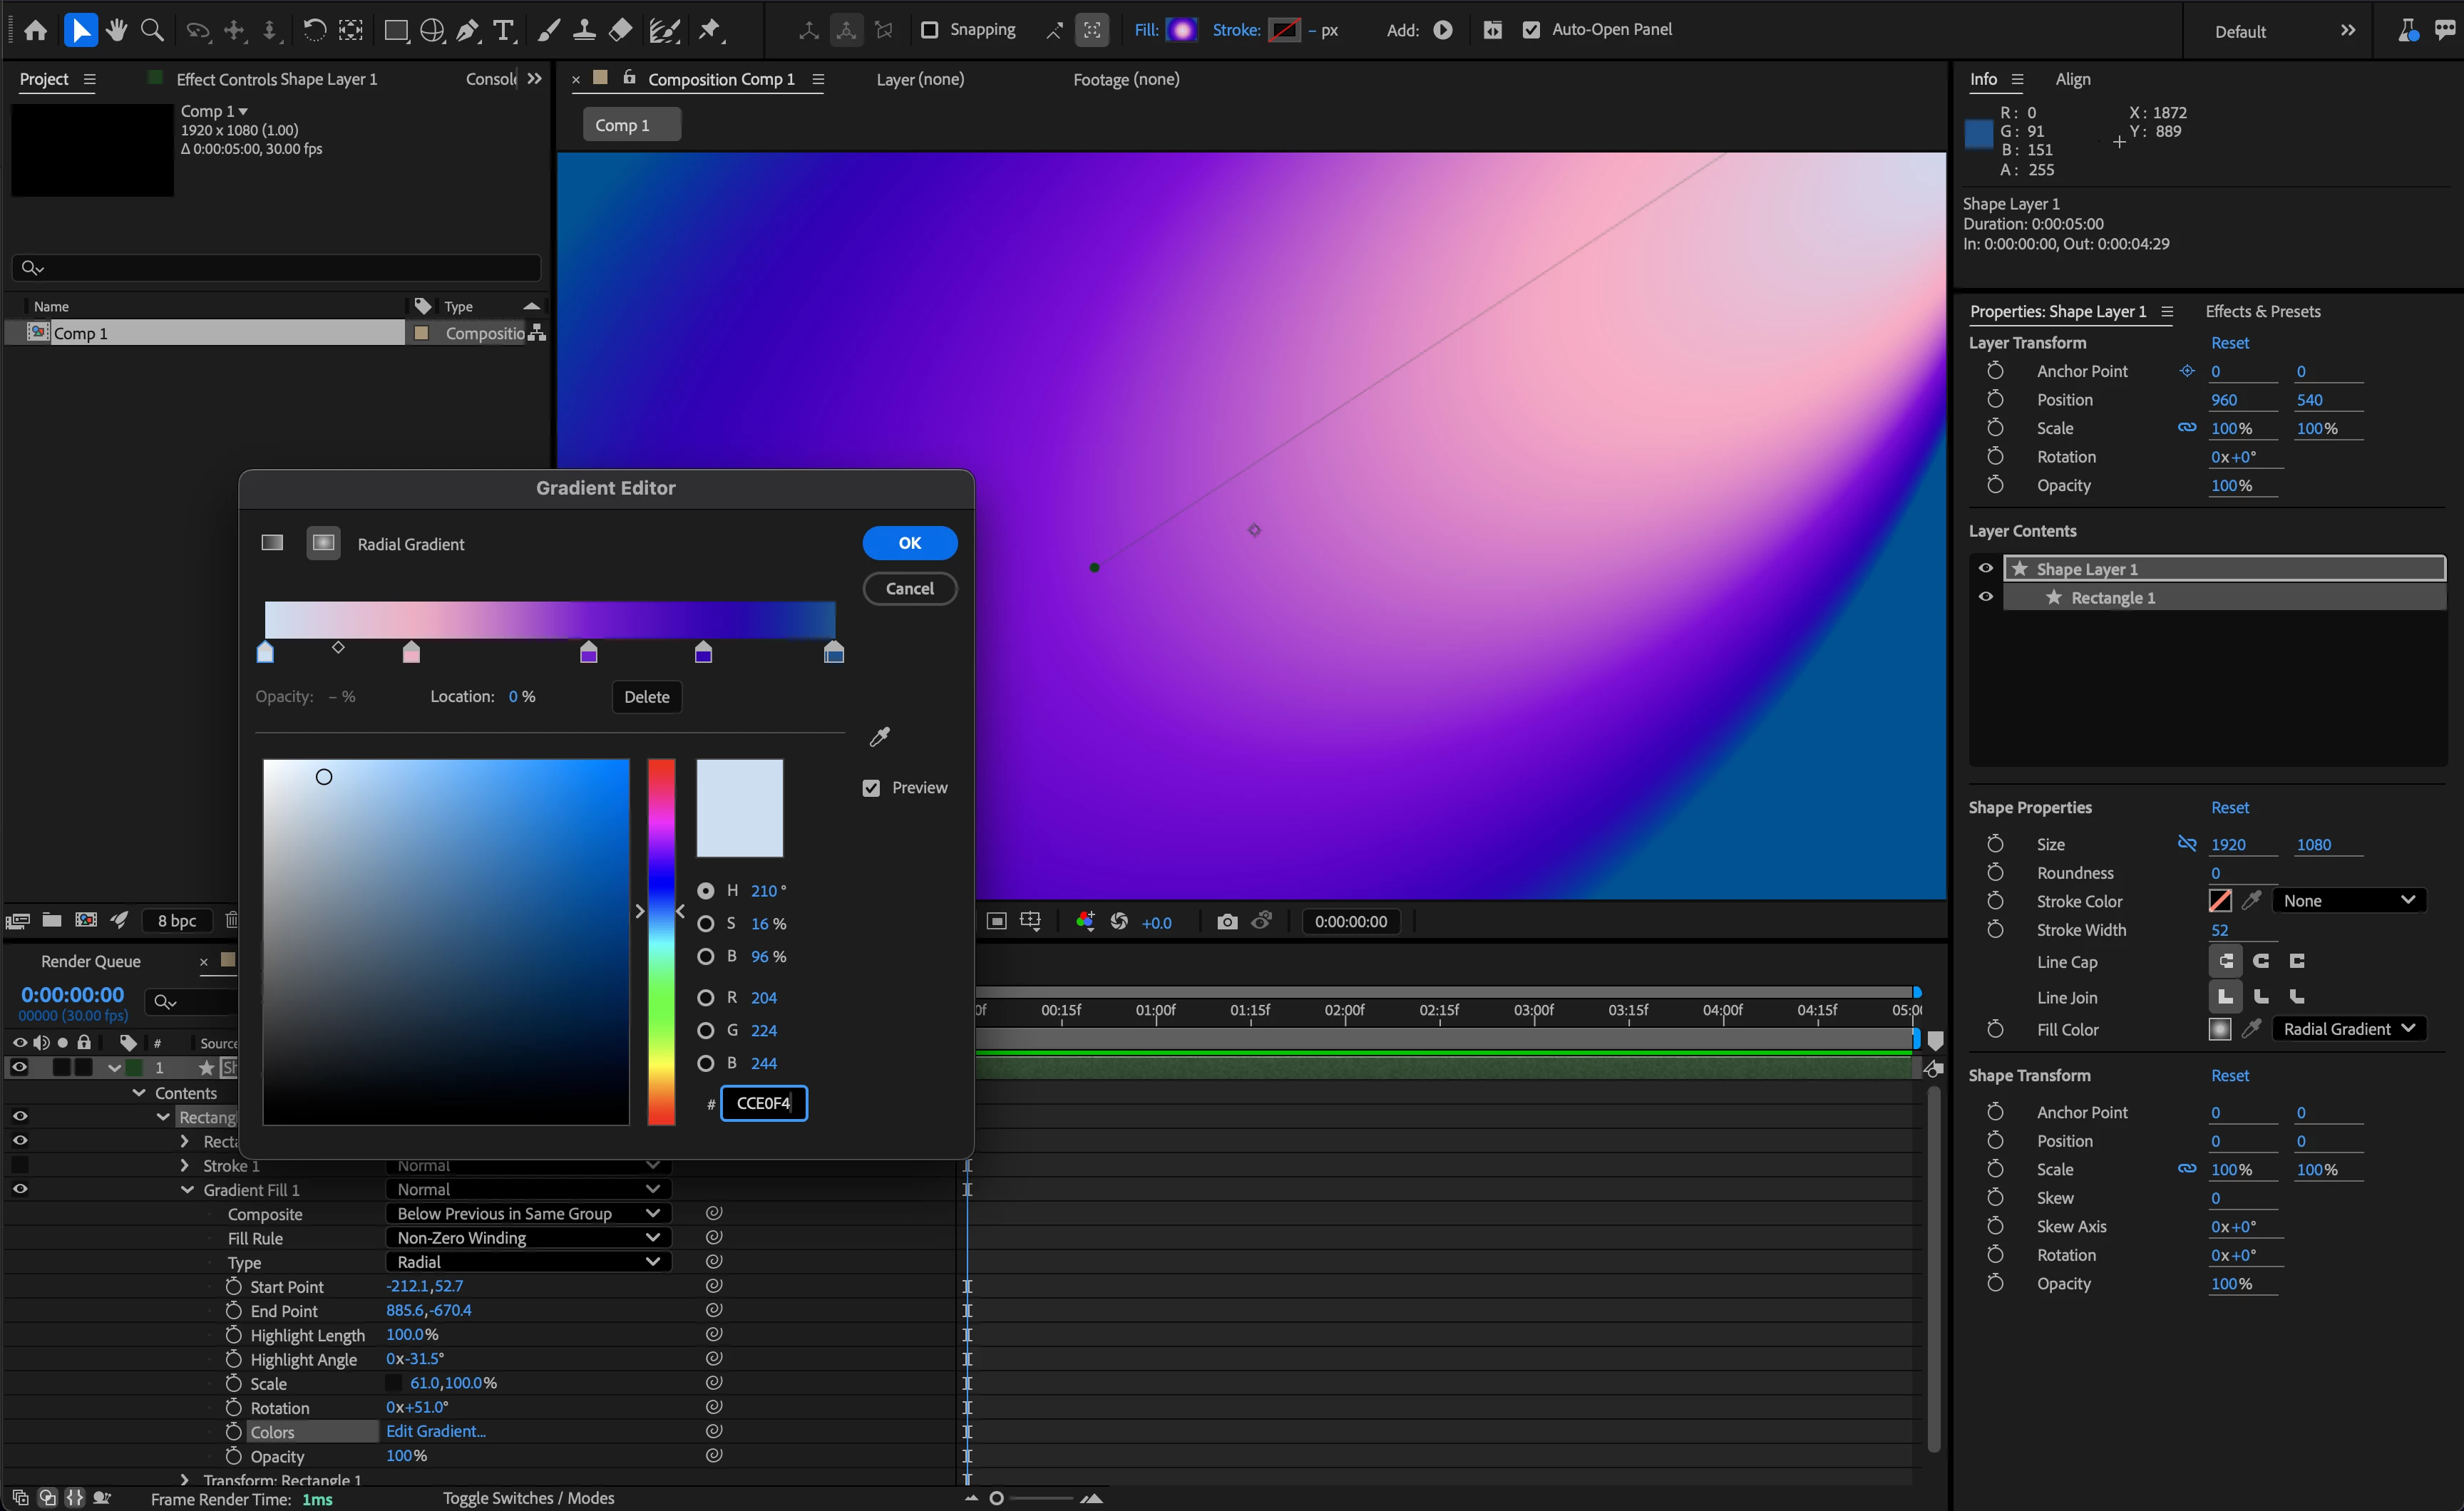The image size is (2464, 1511).
Task: Take a snapshot with camera icon
Action: 1227,921
